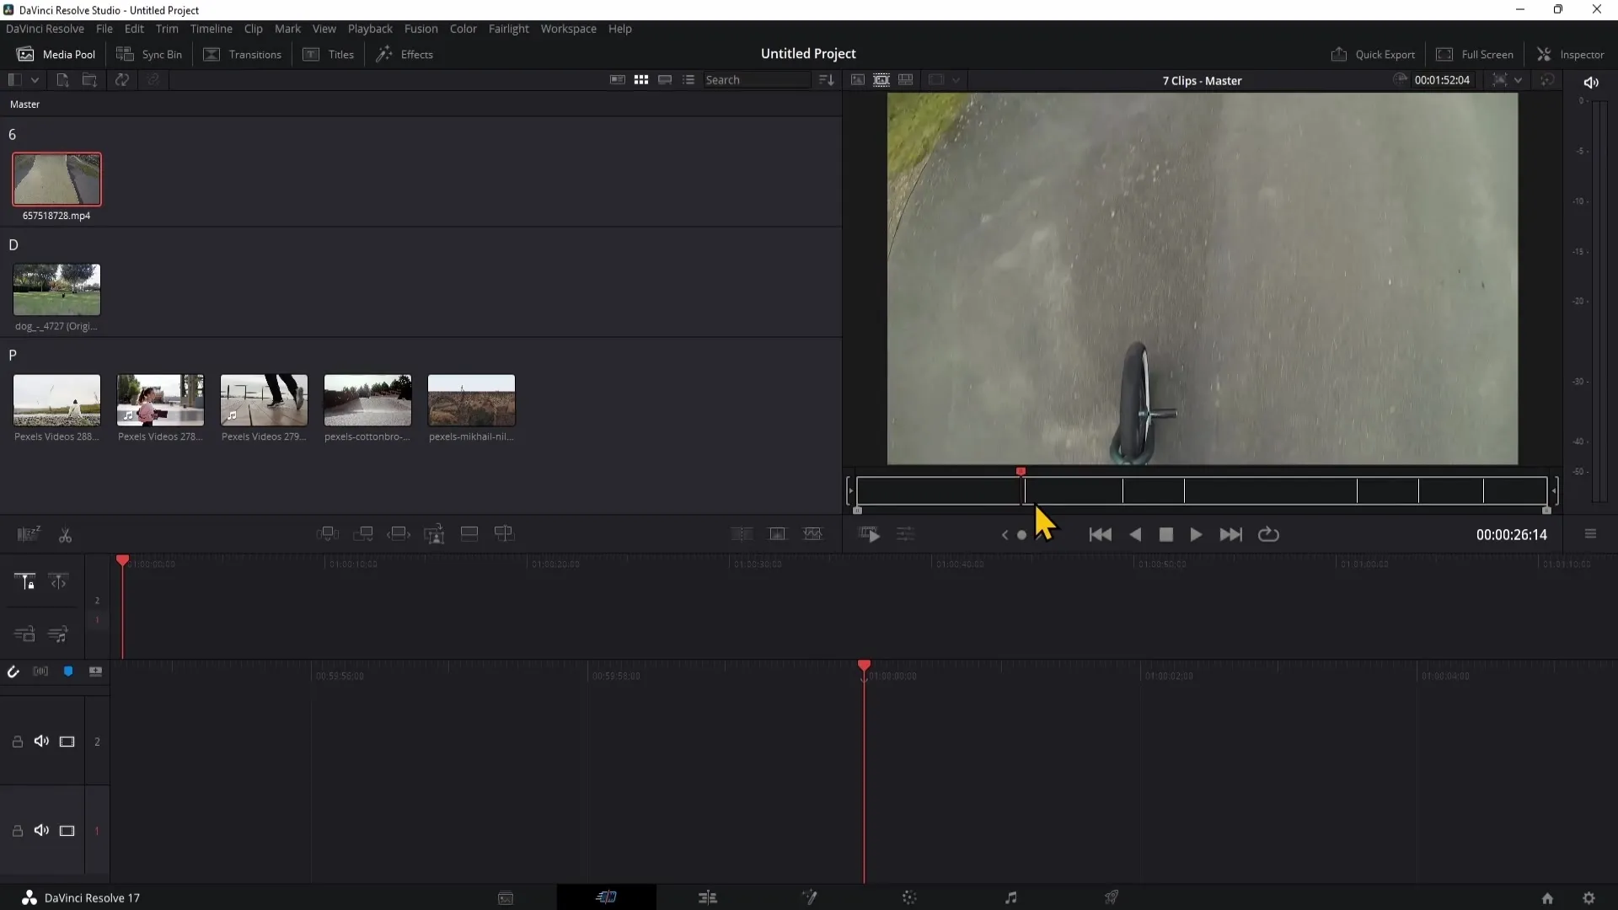The image size is (1618, 910).
Task: Switch media pool to filmstrip view
Action: [x=665, y=80]
